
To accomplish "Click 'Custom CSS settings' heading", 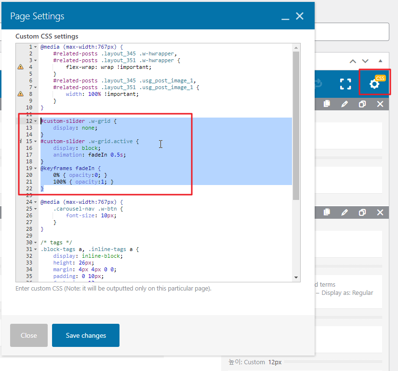I will click(x=47, y=36).
